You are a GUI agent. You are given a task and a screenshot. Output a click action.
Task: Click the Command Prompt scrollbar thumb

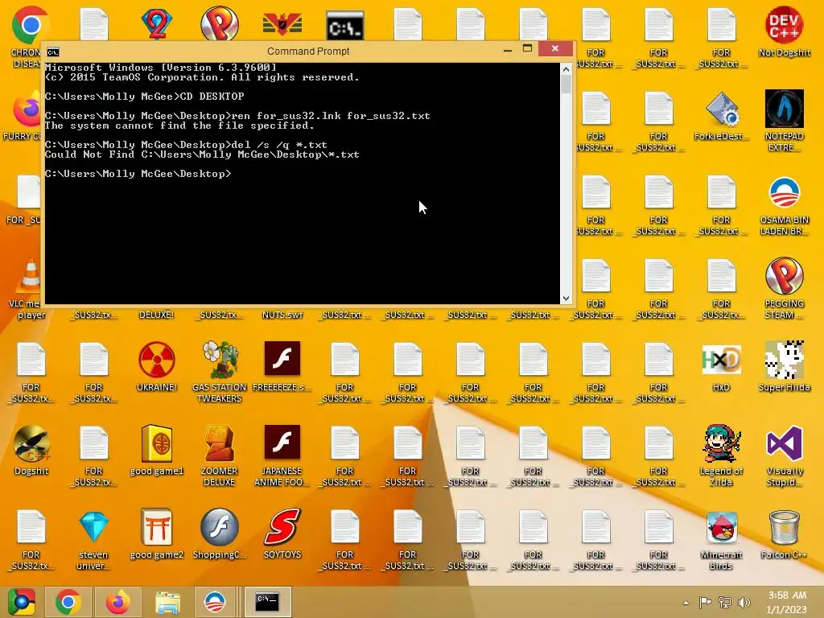pos(566,84)
